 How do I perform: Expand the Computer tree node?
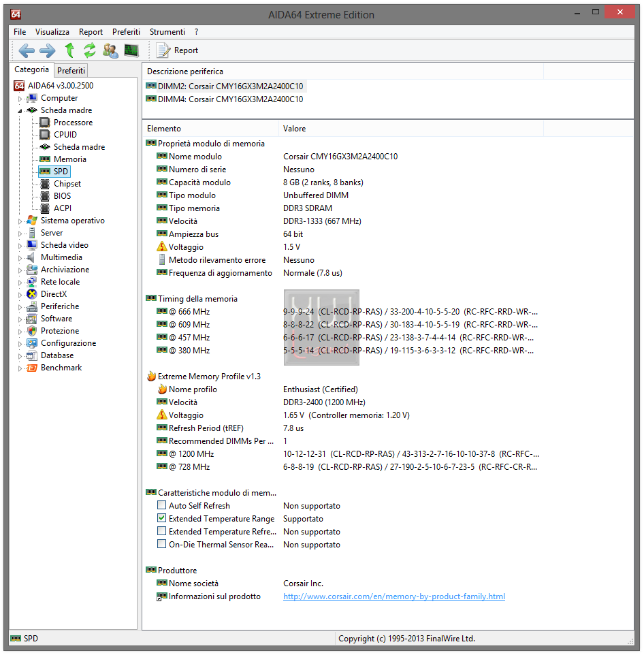pos(20,99)
